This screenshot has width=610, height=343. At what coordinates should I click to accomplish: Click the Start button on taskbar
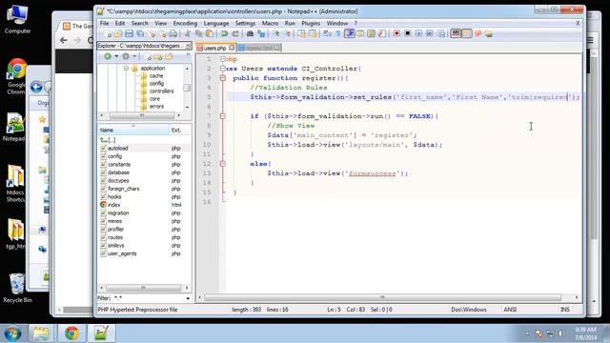(12, 333)
